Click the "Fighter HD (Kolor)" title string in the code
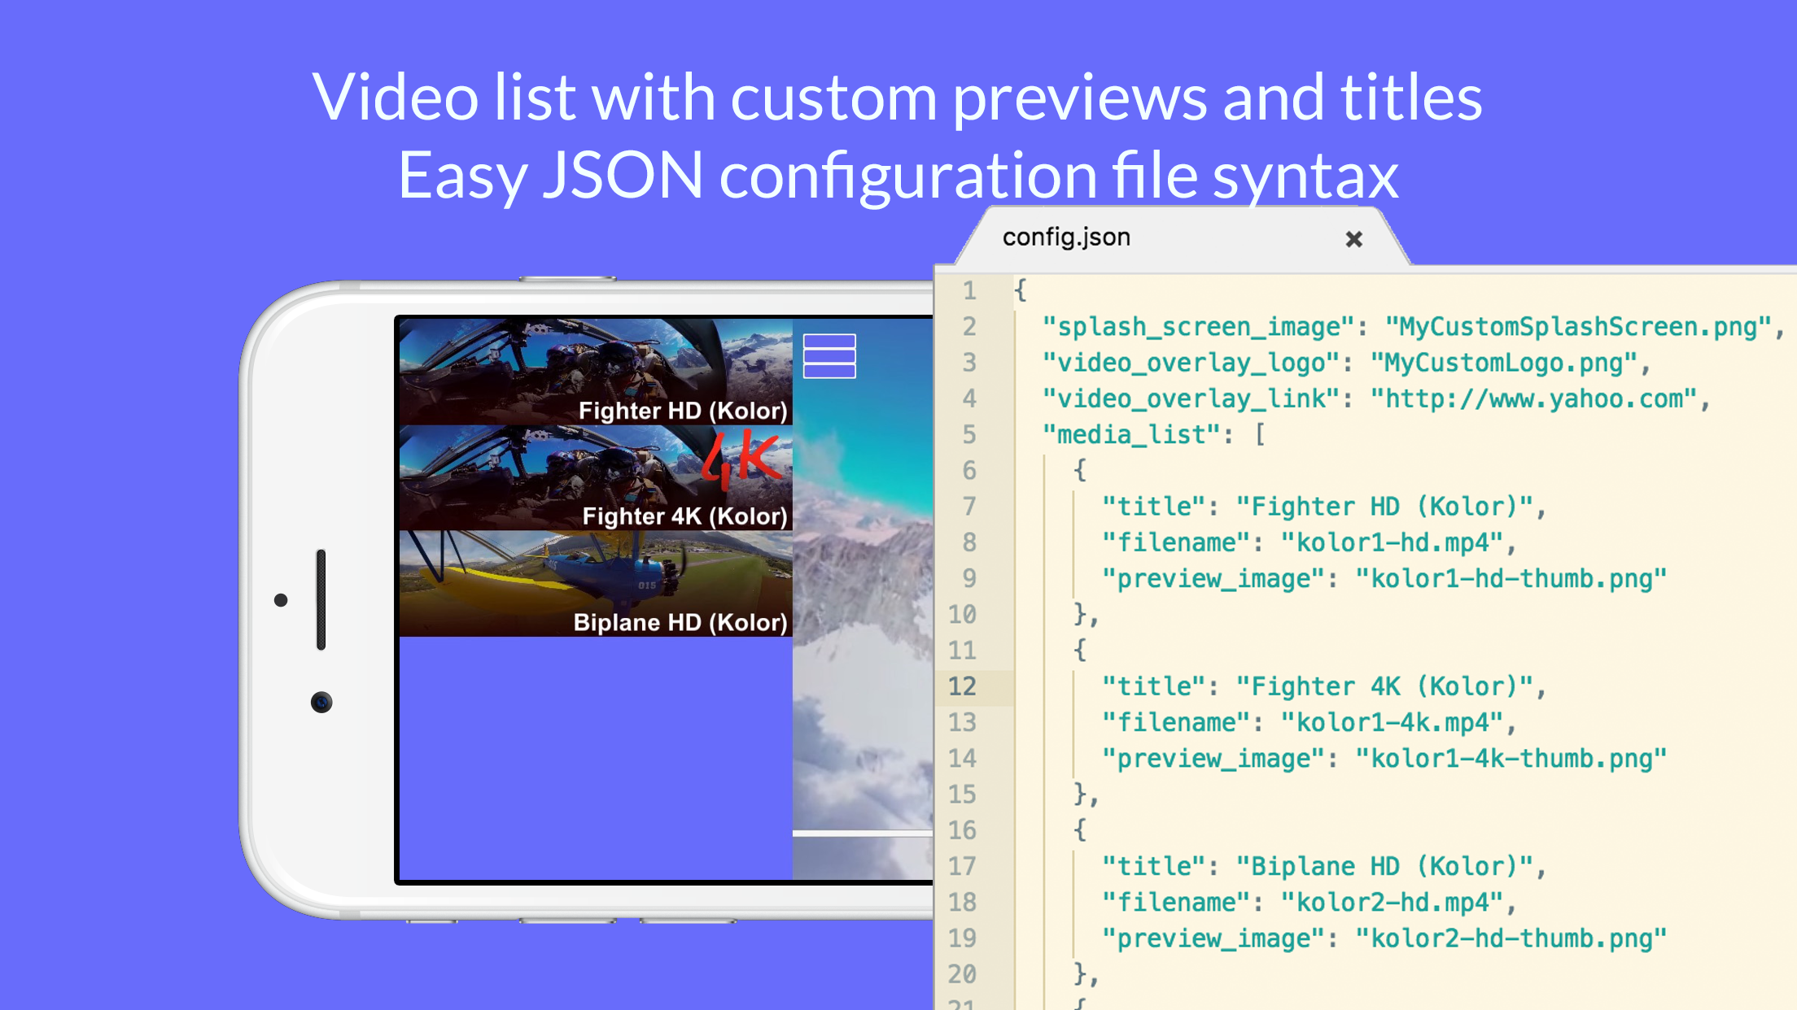Viewport: 1797px width, 1010px height. coord(1385,507)
